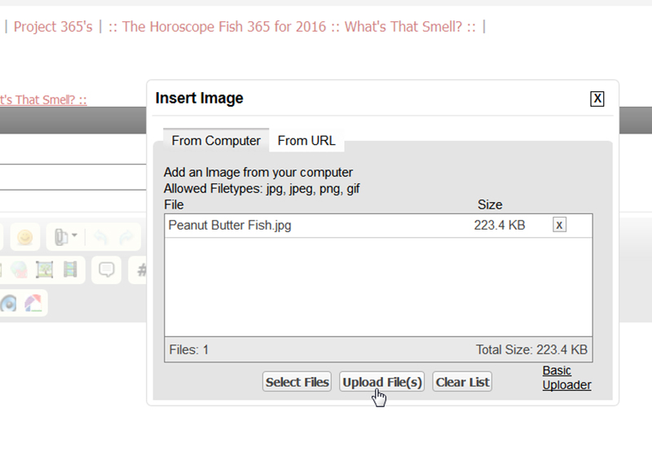Select the From Computer tab
The image size is (652, 465).
click(216, 141)
